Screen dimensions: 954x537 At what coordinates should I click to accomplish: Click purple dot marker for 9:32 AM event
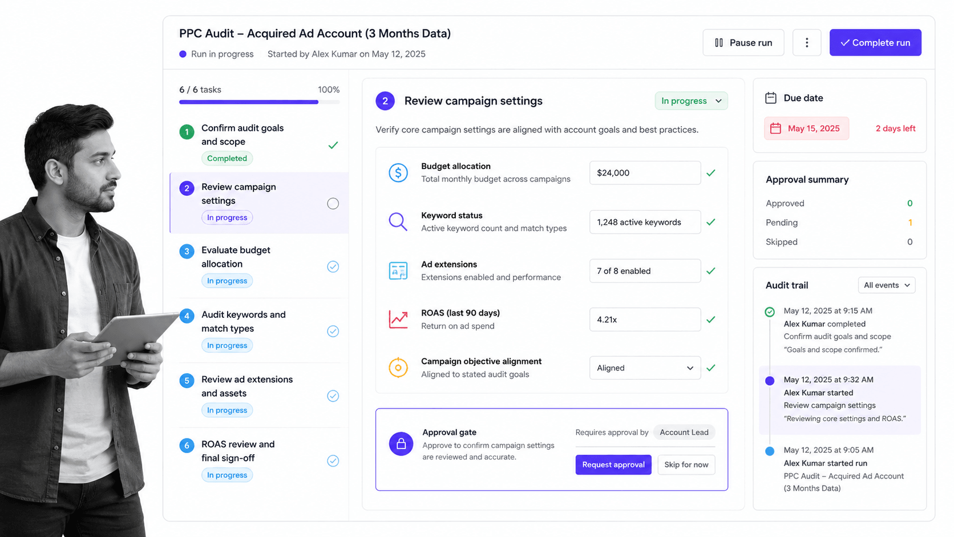tap(770, 381)
